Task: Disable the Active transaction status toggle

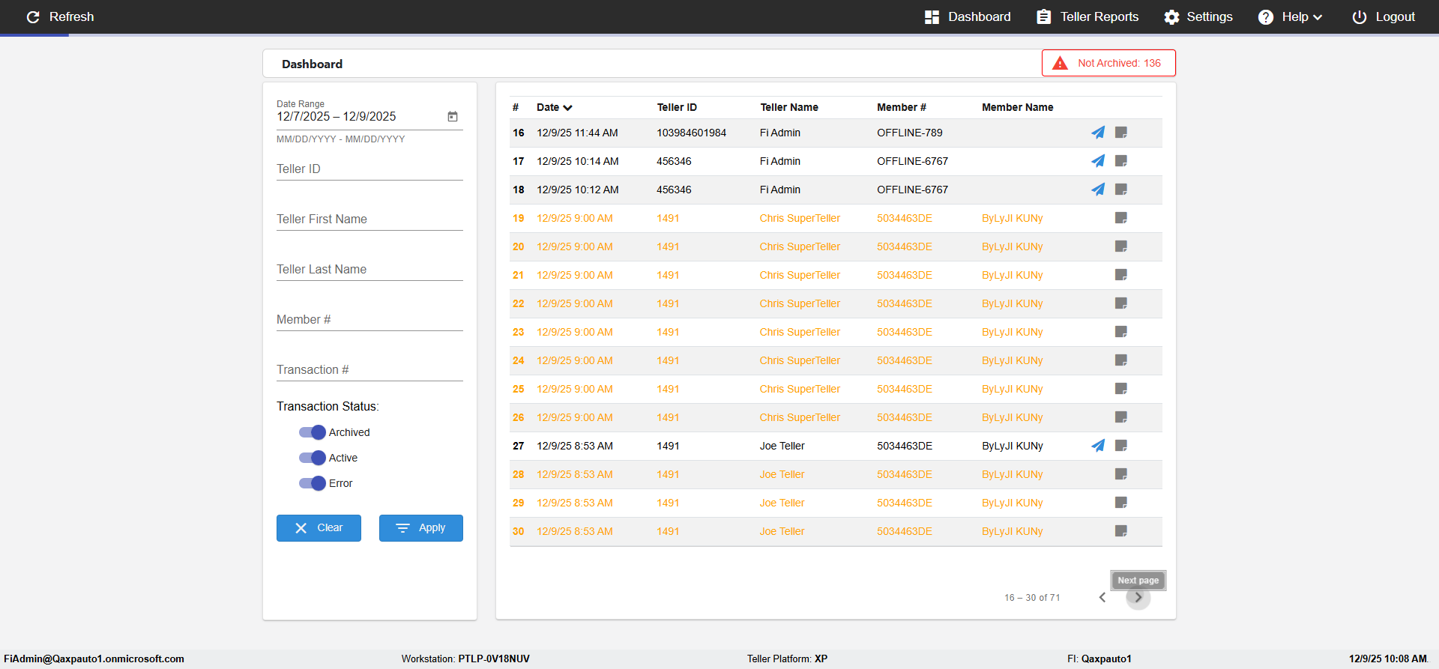Action: coord(313,458)
